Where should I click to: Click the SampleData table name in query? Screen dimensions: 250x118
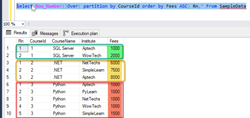pyautogui.click(x=233, y=7)
